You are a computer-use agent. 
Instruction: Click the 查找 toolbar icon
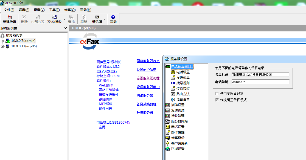pyautogui.click(x=71, y=17)
